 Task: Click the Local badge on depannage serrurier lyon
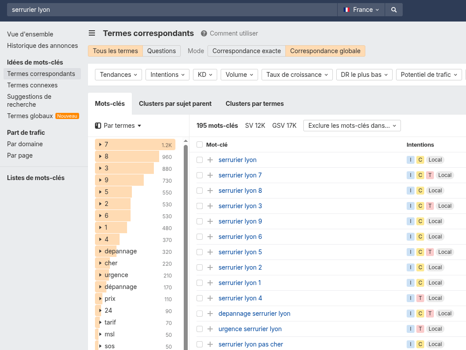444,314
